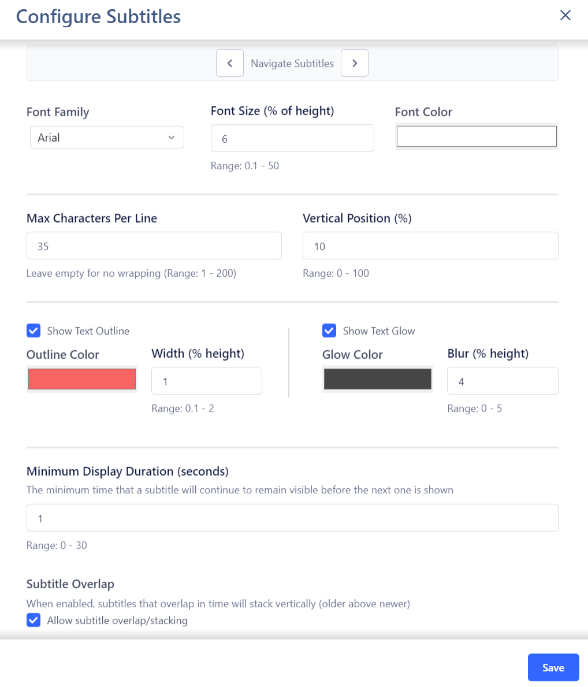Click the Font Size input field

pos(292,139)
